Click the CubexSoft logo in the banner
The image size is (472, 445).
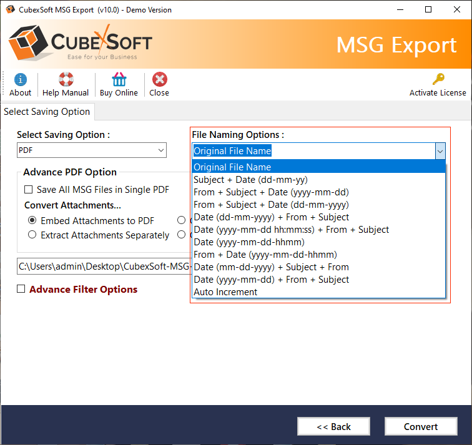(80, 43)
